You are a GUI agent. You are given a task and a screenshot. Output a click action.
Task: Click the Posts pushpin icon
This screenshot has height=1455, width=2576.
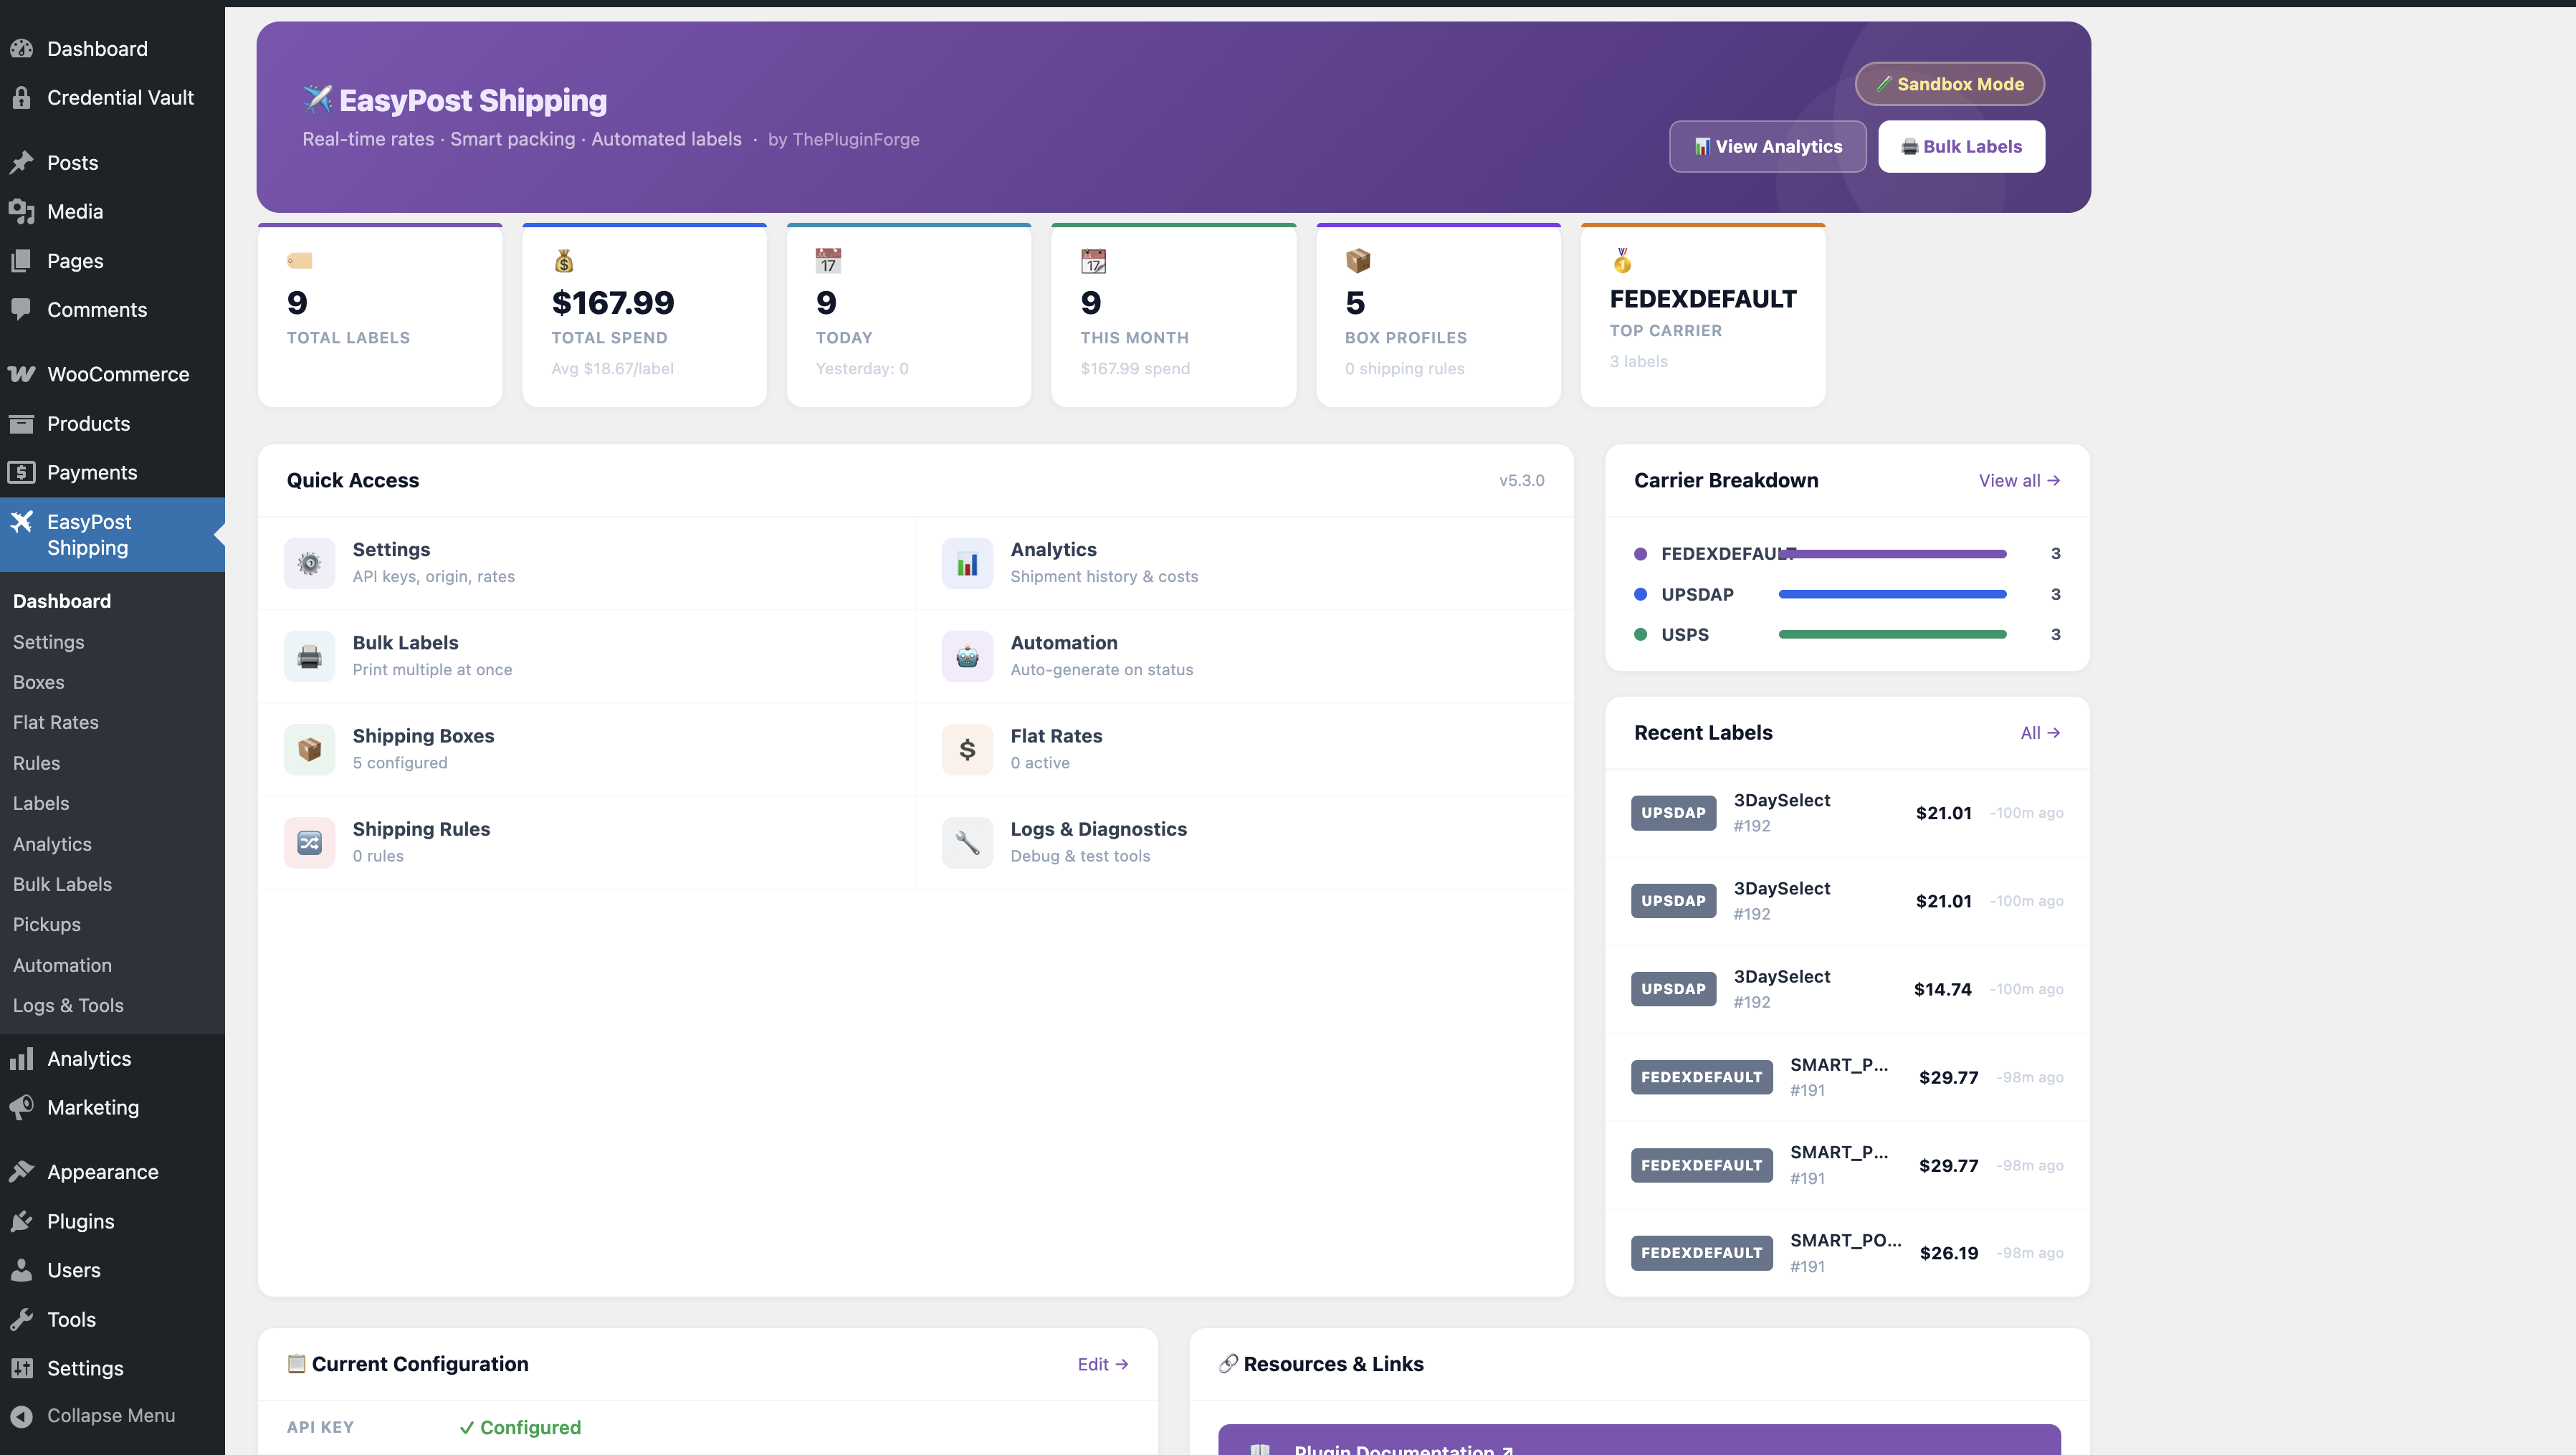(22, 162)
